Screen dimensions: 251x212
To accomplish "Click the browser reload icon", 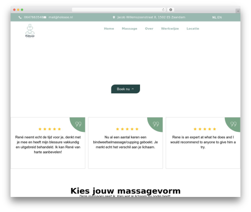I will (x=163, y=10).
